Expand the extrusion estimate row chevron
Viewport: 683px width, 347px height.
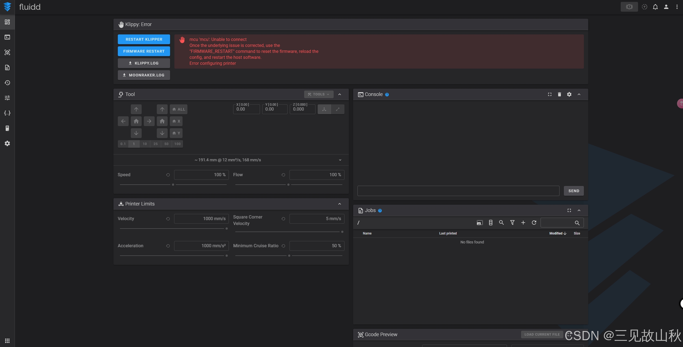(340, 160)
